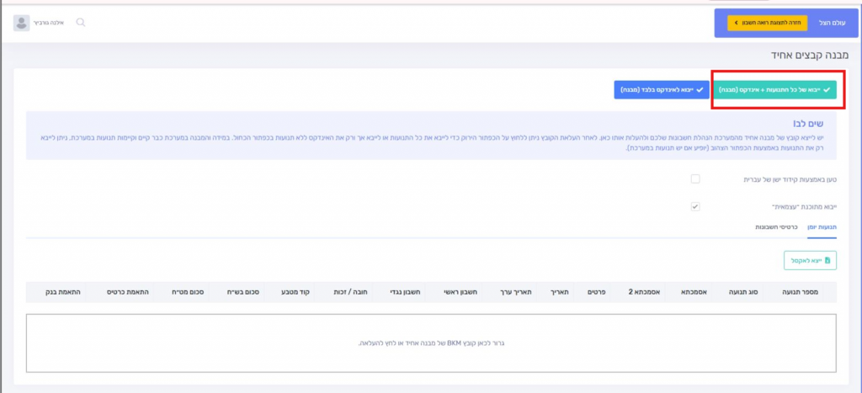
Task: Click the חובה / זכות column header
Action: pyautogui.click(x=343, y=291)
